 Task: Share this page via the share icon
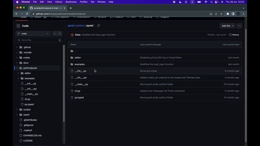(x=216, y=14)
